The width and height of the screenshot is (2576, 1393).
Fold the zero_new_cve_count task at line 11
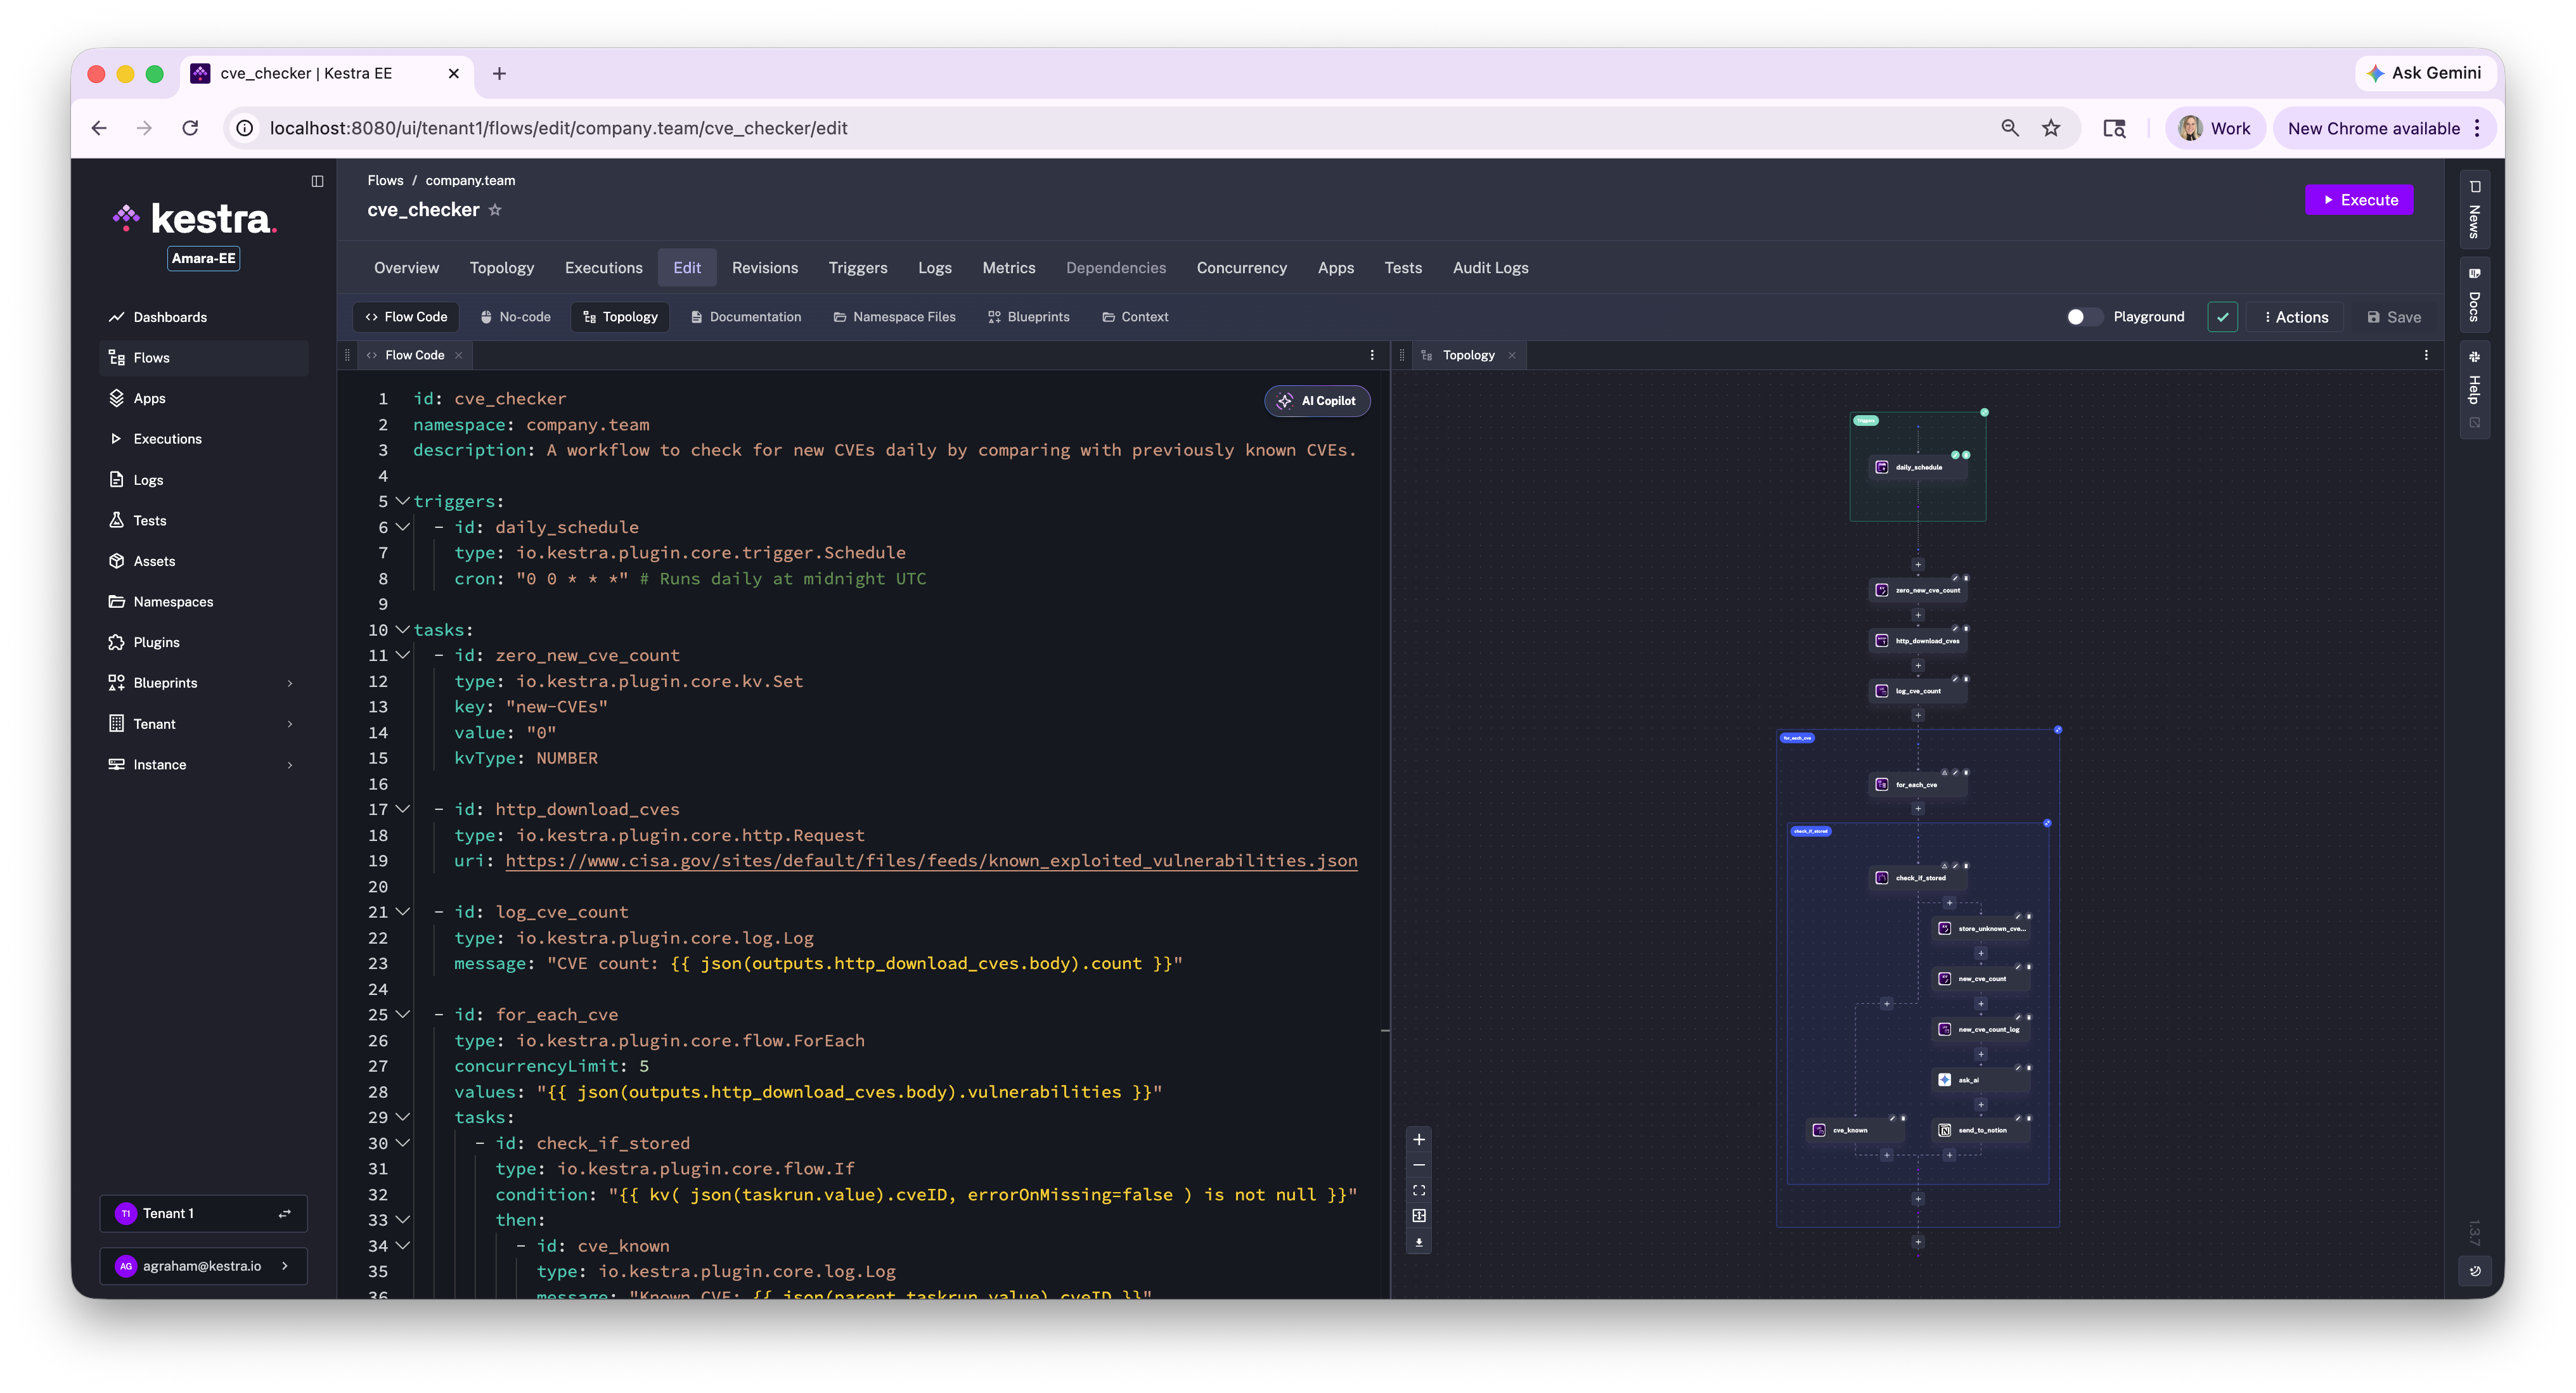click(402, 655)
